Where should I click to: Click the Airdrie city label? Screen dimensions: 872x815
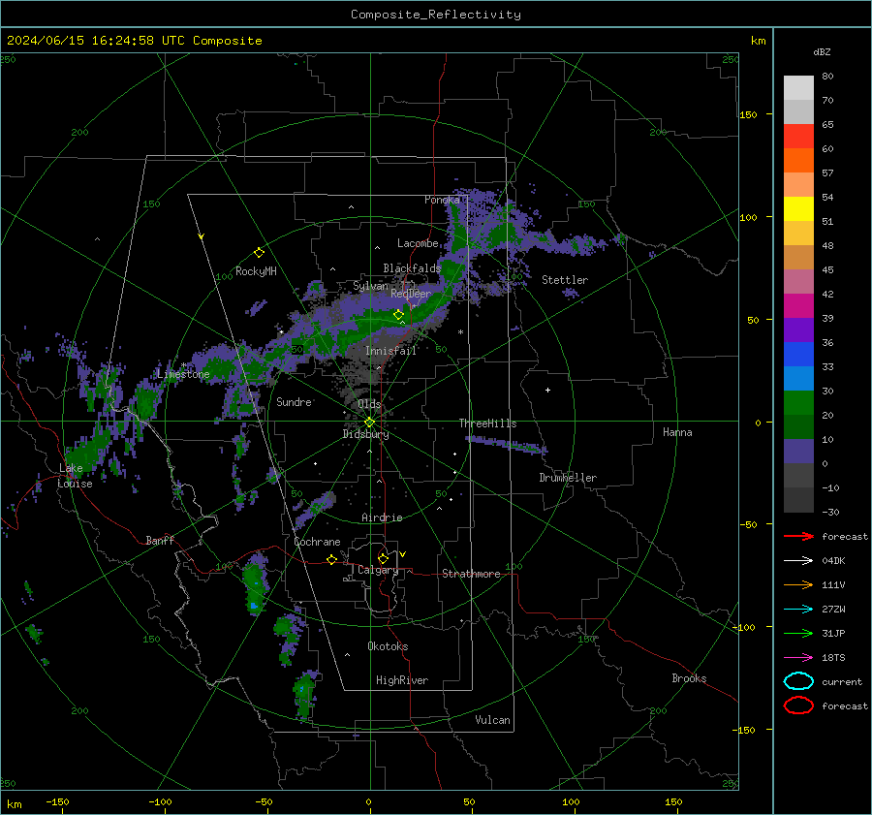click(382, 517)
